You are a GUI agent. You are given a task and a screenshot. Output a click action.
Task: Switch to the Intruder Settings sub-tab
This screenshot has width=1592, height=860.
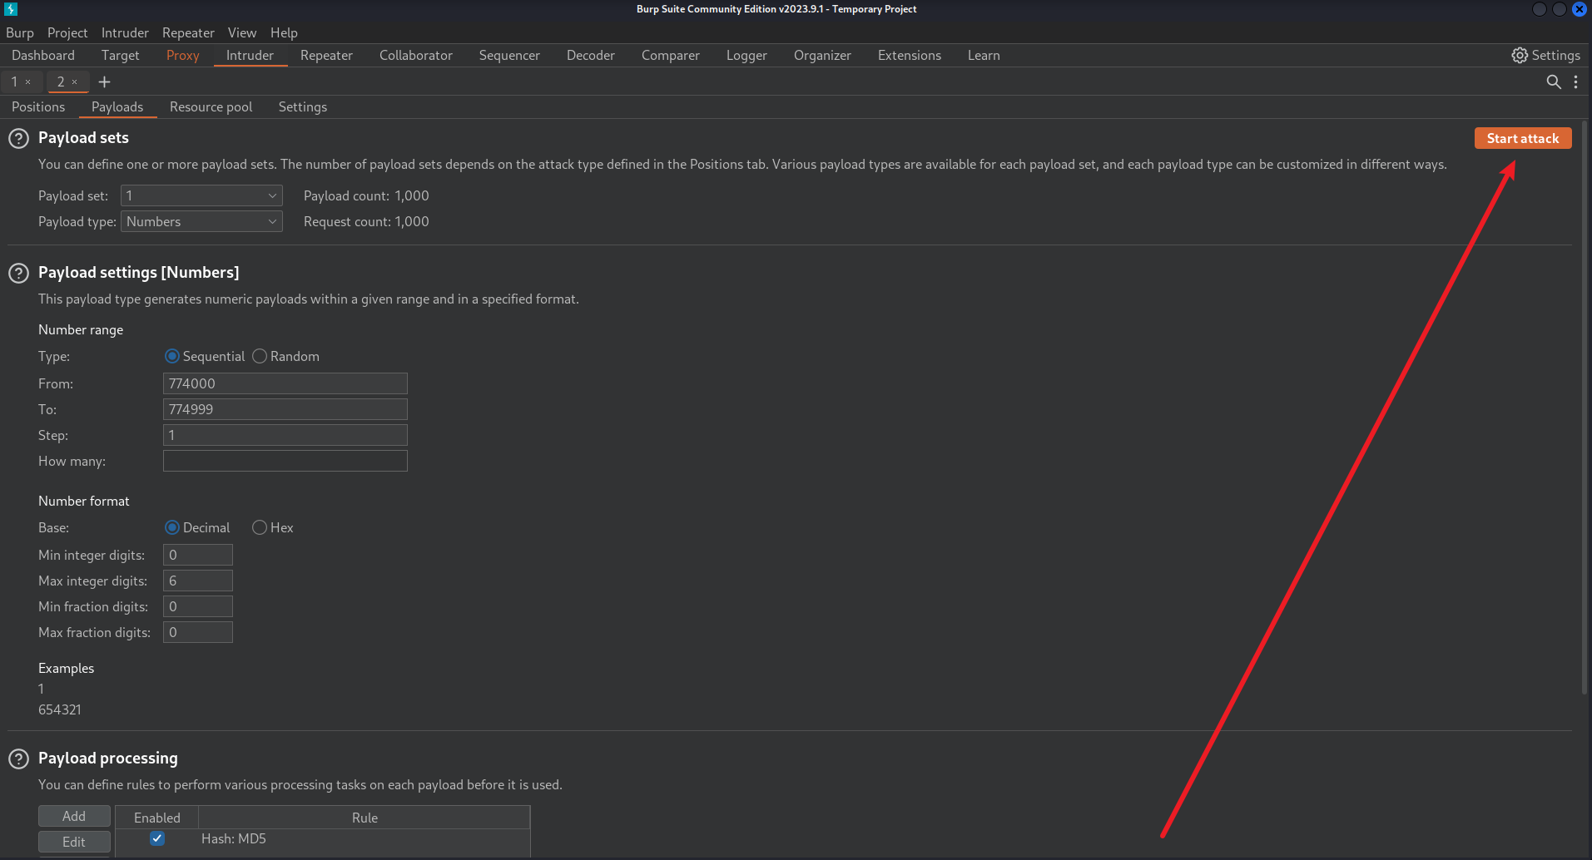(x=303, y=106)
